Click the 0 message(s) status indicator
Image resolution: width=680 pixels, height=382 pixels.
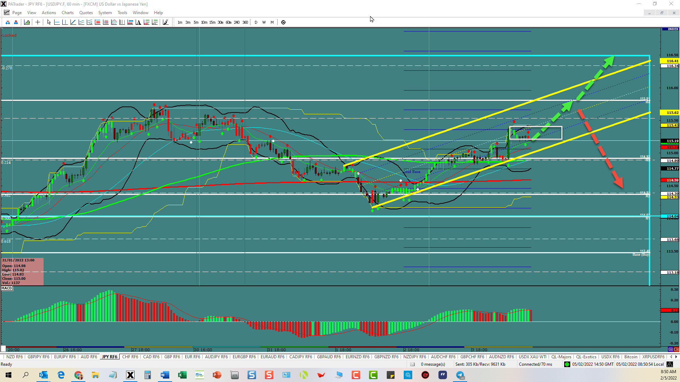(x=432, y=364)
